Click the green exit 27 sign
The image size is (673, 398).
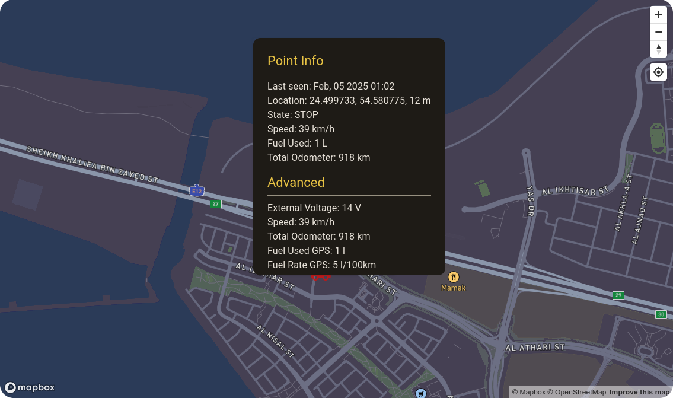tap(216, 204)
